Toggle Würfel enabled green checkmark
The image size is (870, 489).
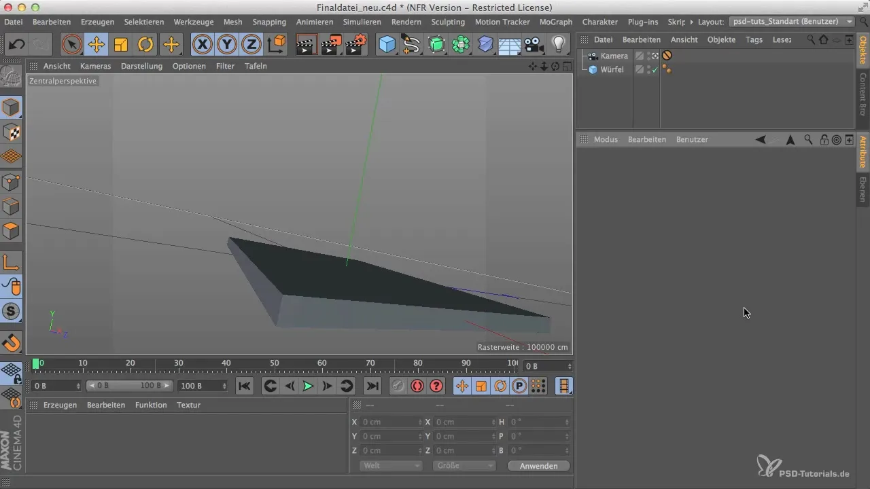click(655, 69)
